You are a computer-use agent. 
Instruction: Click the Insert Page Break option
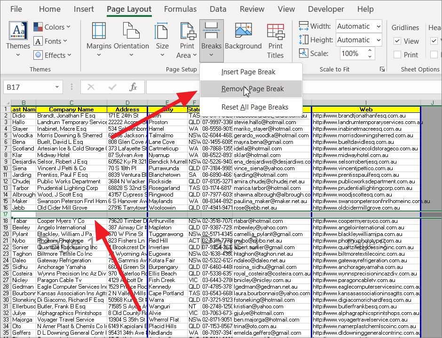point(248,72)
